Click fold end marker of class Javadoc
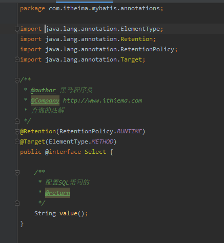 (x=17, y=121)
